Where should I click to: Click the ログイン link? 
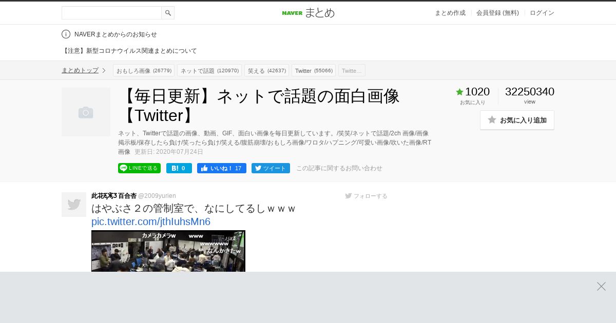[x=542, y=13]
